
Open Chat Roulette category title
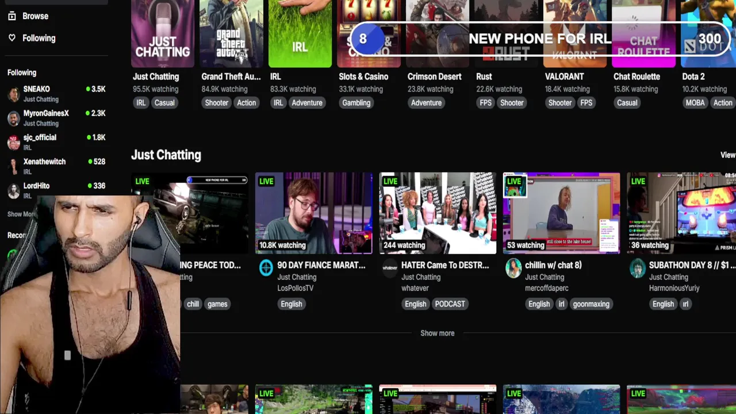pyautogui.click(x=637, y=76)
